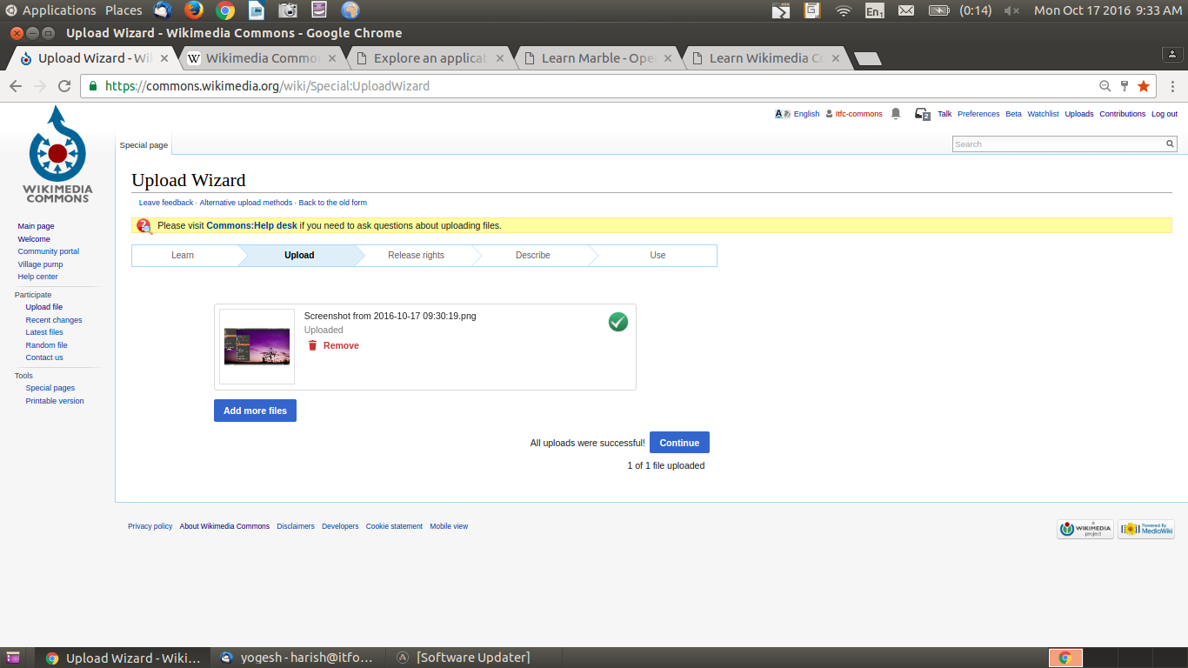This screenshot has width=1188, height=668.
Task: Switch to the Explore an application tab
Action: (430, 58)
